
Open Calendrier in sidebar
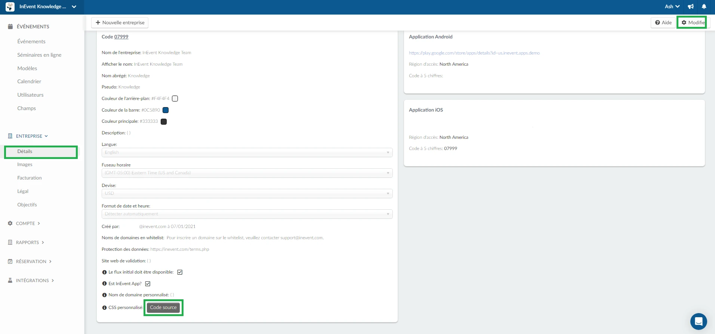tap(29, 81)
